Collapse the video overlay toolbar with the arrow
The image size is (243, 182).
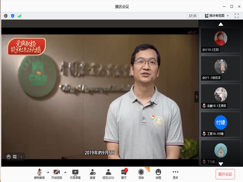tap(21, 157)
